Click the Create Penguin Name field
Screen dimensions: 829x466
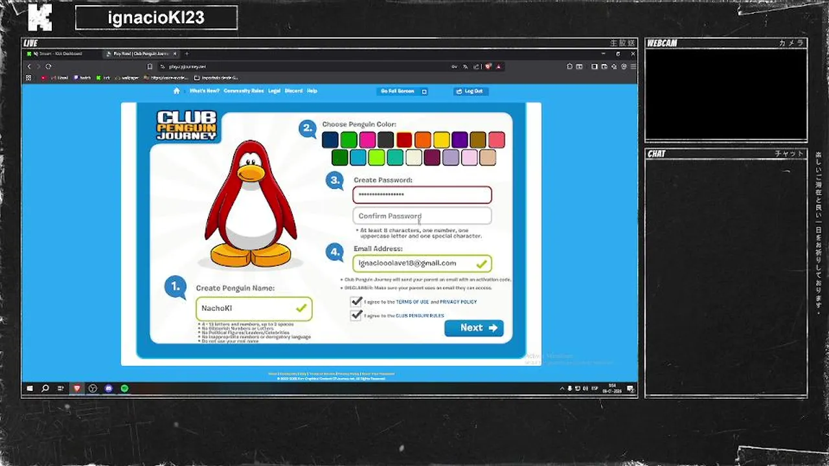(x=254, y=309)
